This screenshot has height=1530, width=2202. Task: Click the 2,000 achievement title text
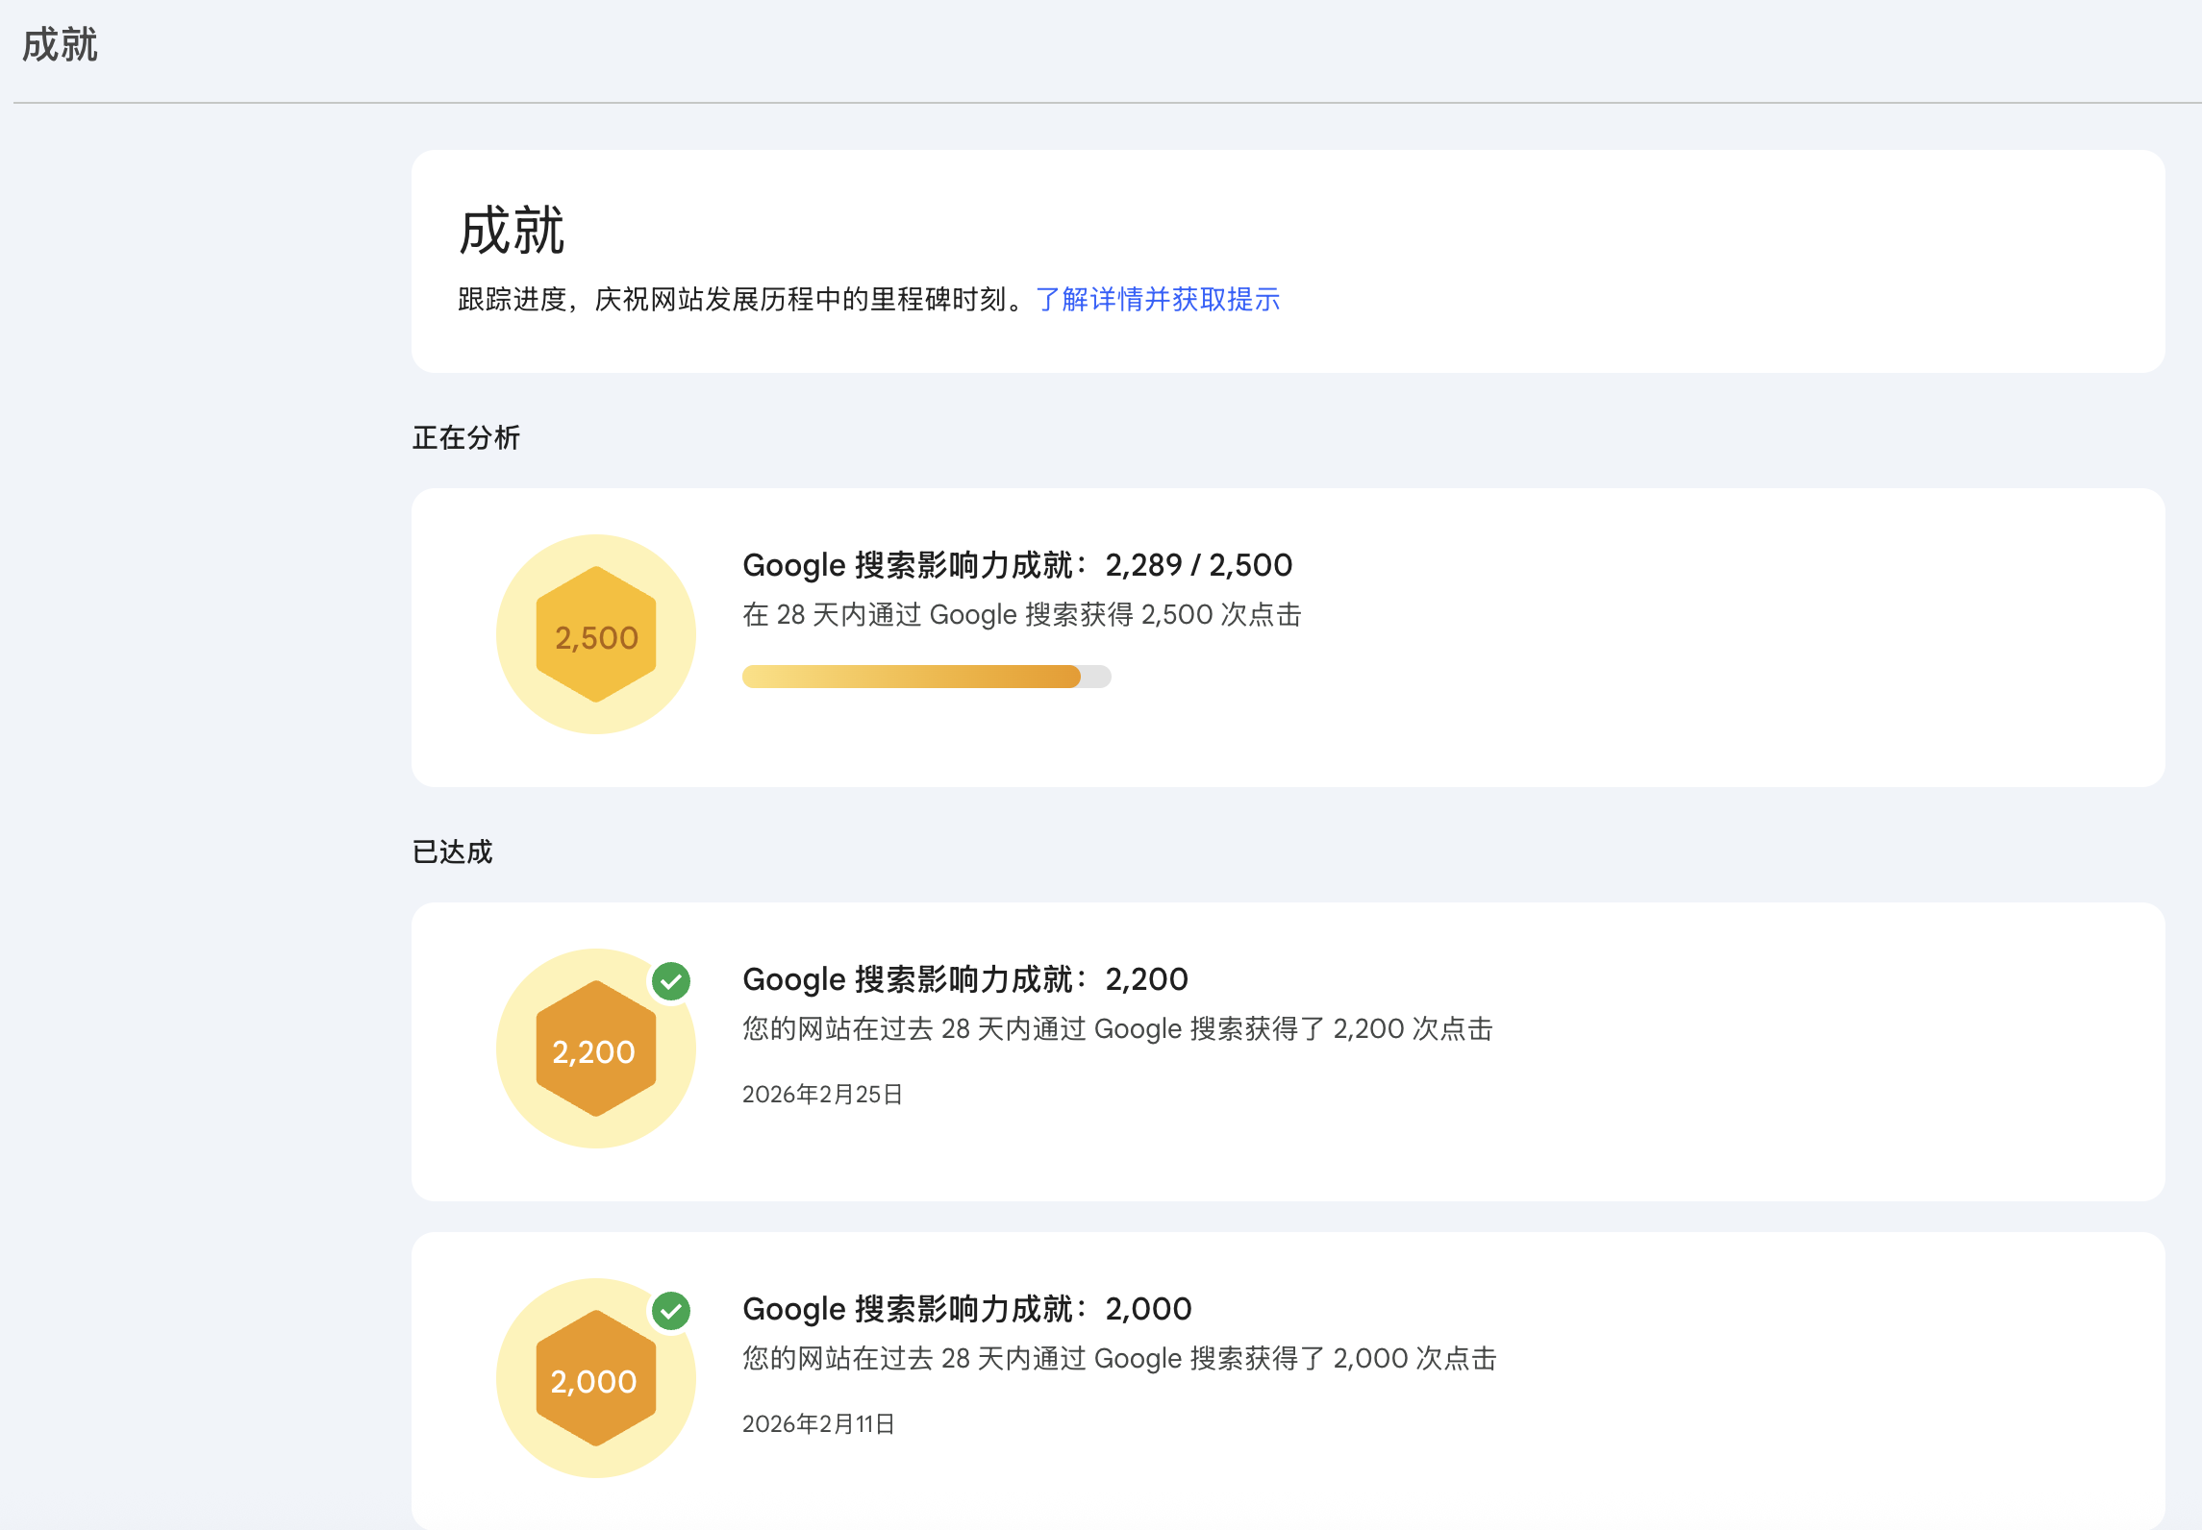tap(966, 1309)
